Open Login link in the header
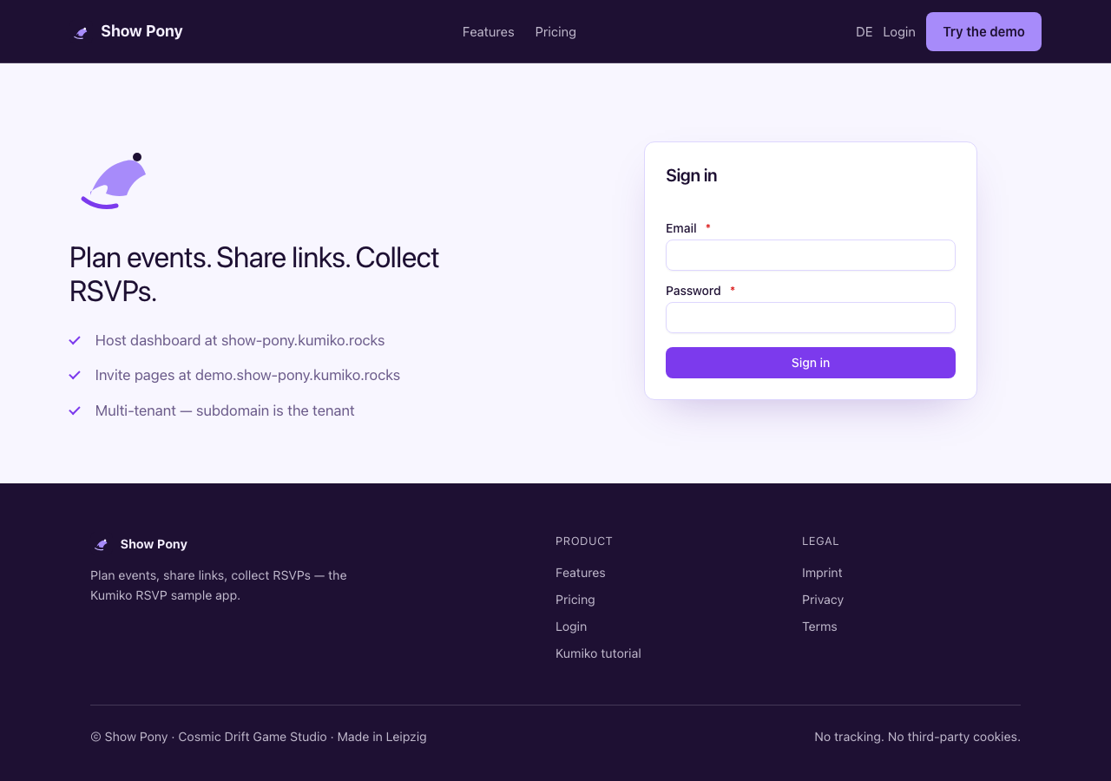Image resolution: width=1111 pixels, height=781 pixels. pyautogui.click(x=899, y=32)
